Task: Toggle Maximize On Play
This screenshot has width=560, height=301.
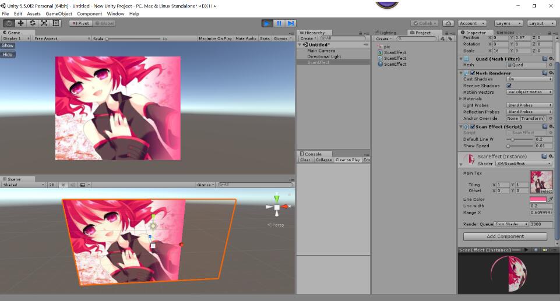Action: coord(216,38)
